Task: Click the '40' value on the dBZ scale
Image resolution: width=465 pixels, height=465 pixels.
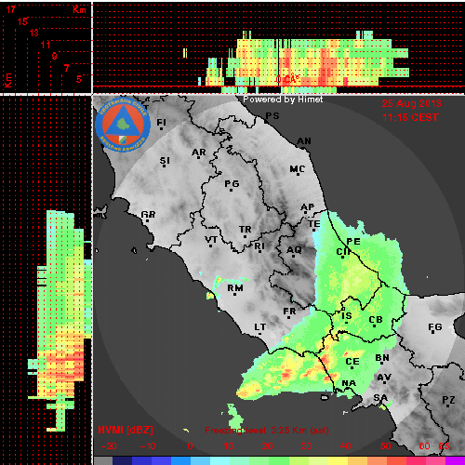Action: [345, 446]
